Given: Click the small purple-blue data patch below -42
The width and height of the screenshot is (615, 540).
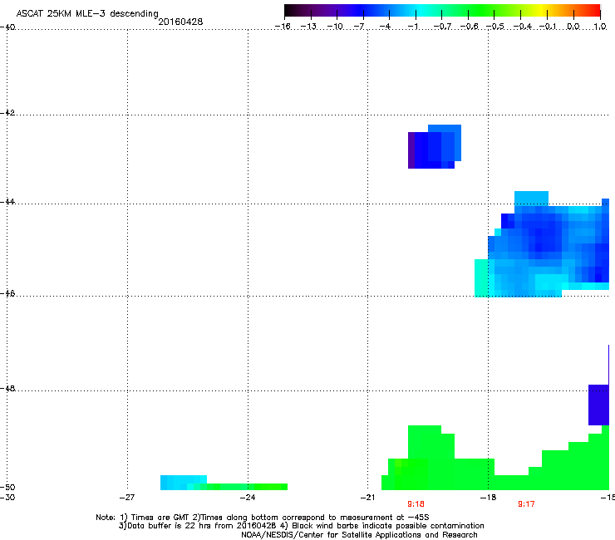Looking at the screenshot, I should coord(435,147).
